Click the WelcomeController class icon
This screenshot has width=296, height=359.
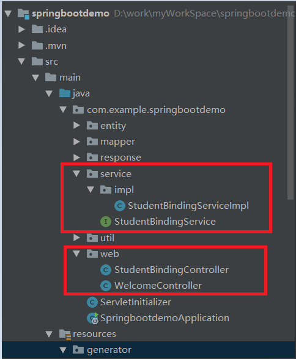point(106,286)
